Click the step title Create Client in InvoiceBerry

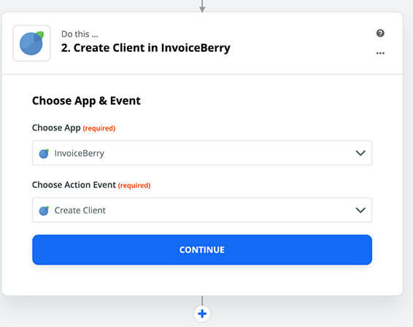tap(146, 48)
